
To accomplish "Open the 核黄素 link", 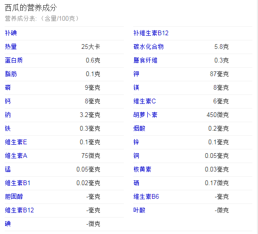I will point(142,170).
